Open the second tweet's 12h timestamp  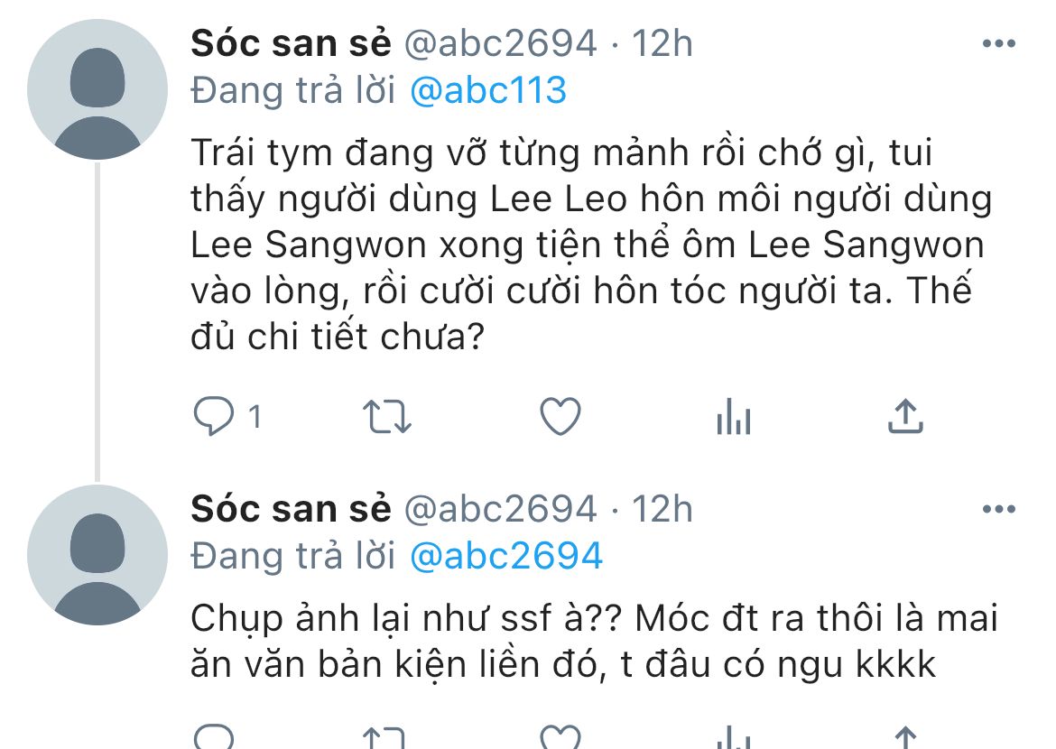(x=662, y=510)
